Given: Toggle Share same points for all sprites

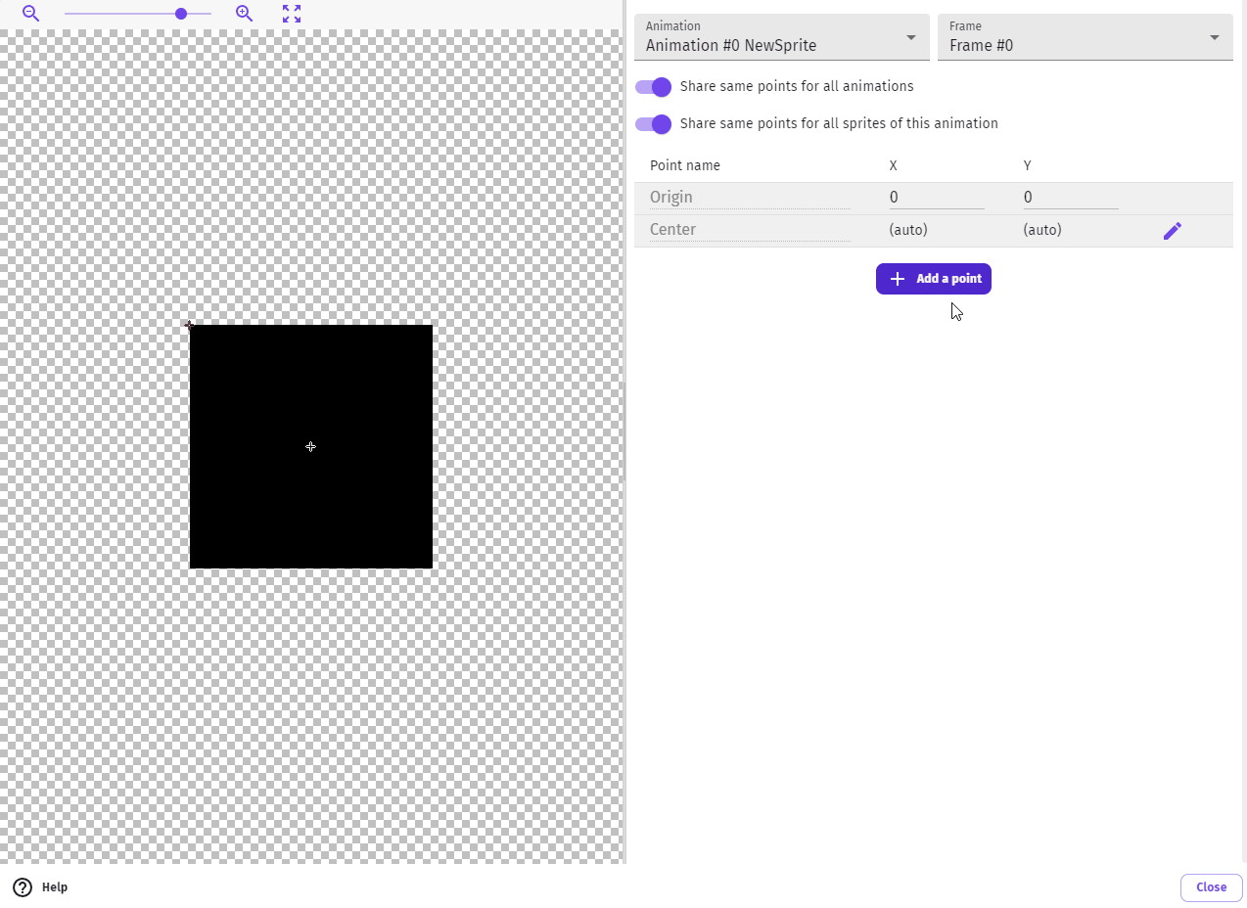Looking at the screenshot, I should pyautogui.click(x=654, y=124).
